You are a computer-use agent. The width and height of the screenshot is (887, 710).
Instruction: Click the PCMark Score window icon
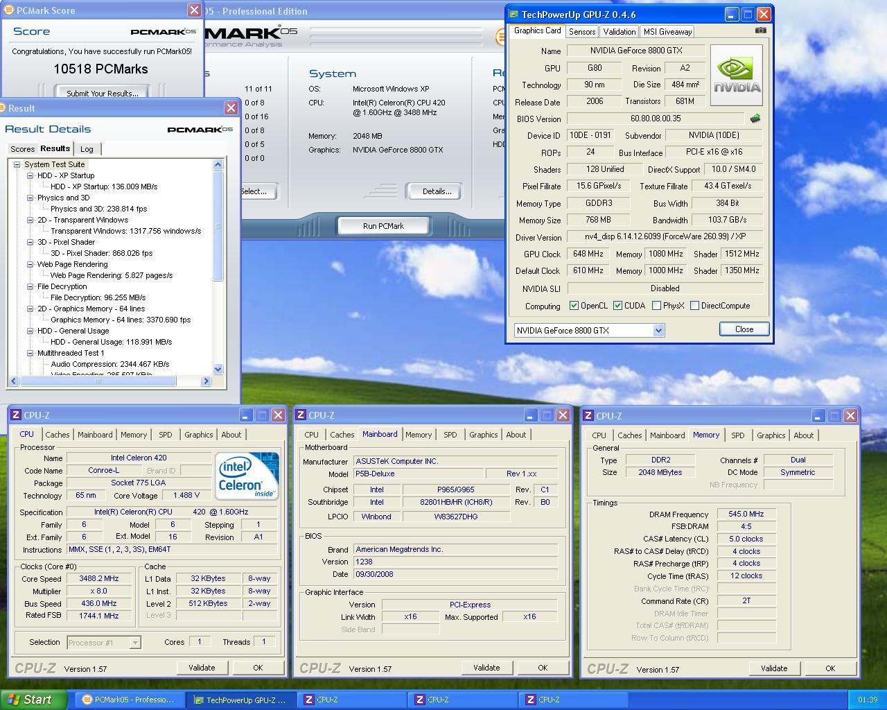pos(9,10)
